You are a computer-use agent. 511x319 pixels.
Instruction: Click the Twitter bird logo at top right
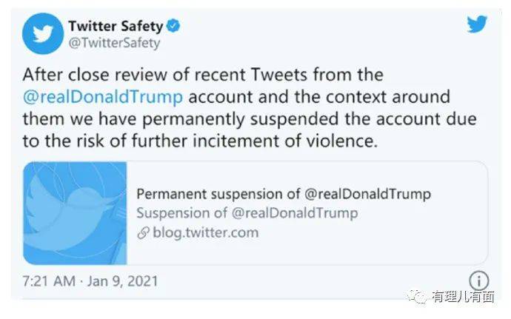tap(477, 24)
